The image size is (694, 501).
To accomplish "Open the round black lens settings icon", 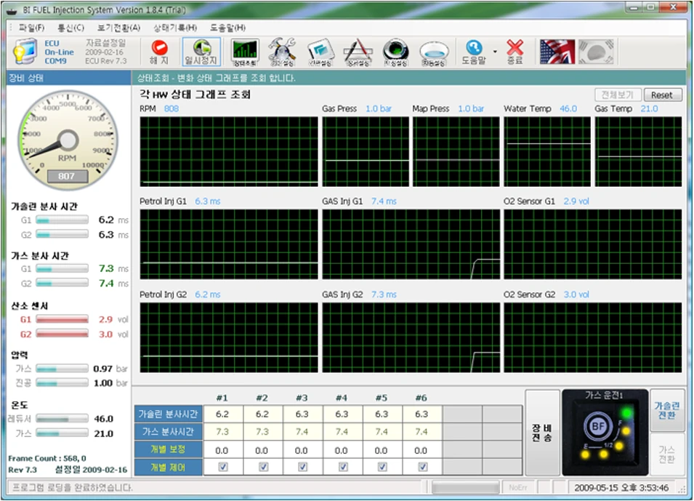I will click(x=395, y=52).
